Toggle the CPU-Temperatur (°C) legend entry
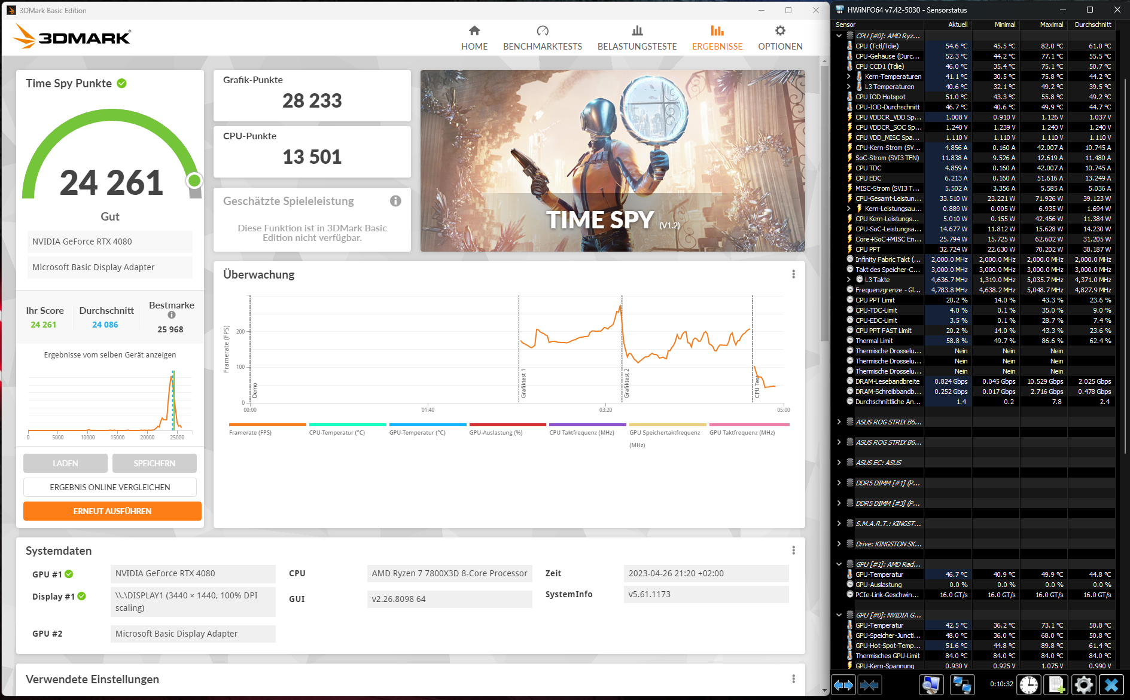This screenshot has height=700, width=1130. pos(348,429)
